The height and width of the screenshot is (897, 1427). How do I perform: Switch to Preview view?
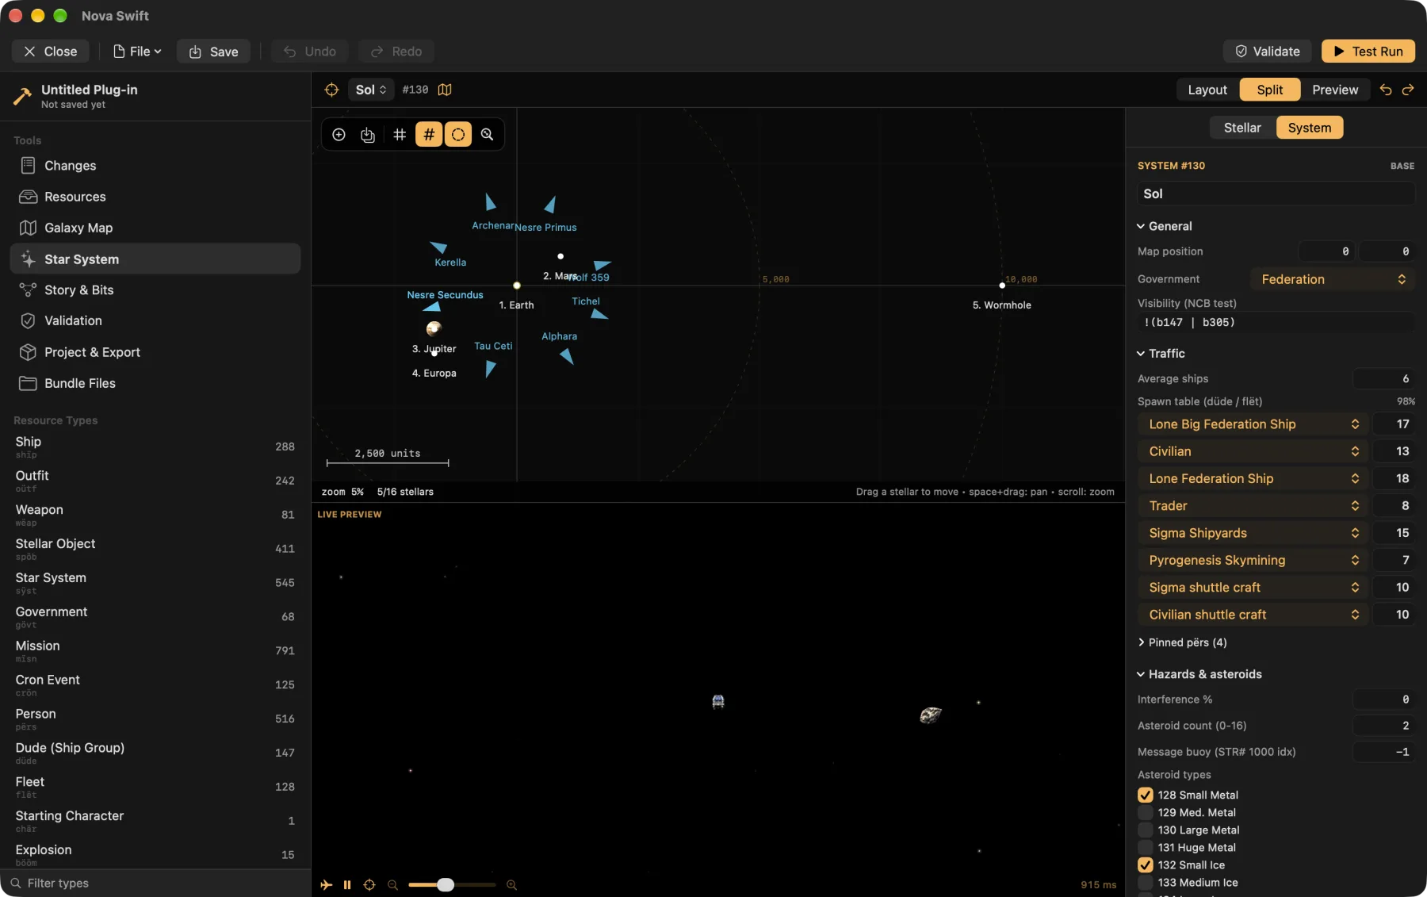click(1334, 90)
